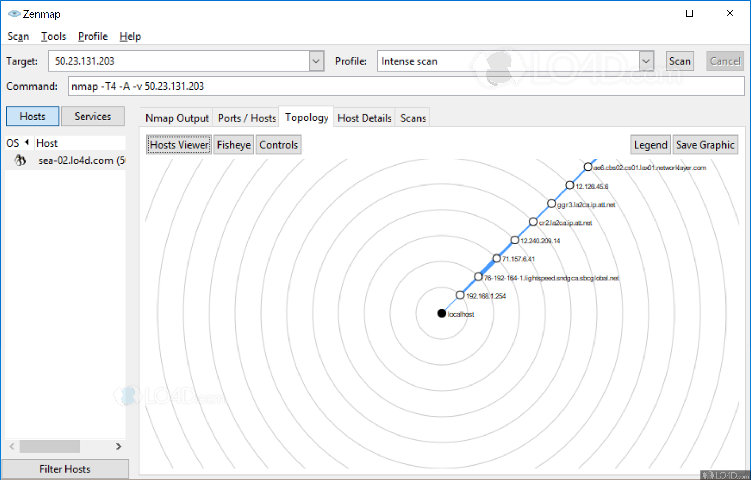The height and width of the screenshot is (480, 751).
Task: Switch to the Host Details tab
Action: click(364, 118)
